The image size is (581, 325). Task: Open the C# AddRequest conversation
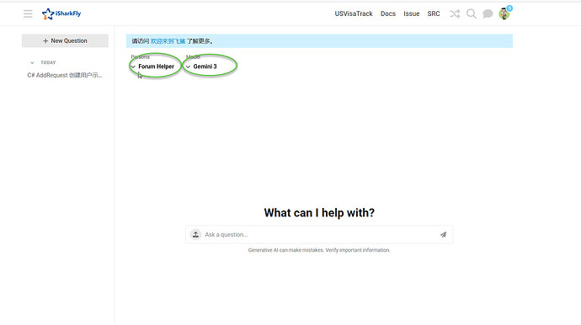click(x=65, y=75)
